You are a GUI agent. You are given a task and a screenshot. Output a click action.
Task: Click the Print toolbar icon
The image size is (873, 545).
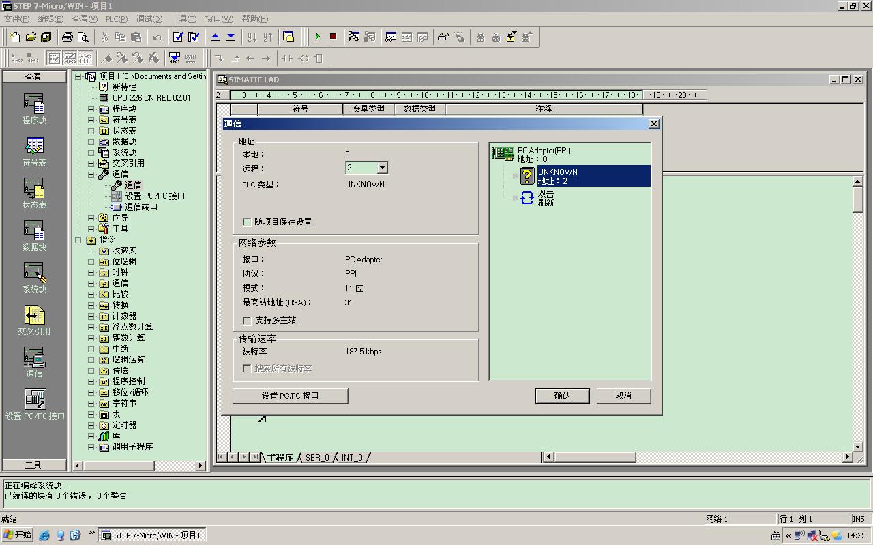click(x=68, y=37)
